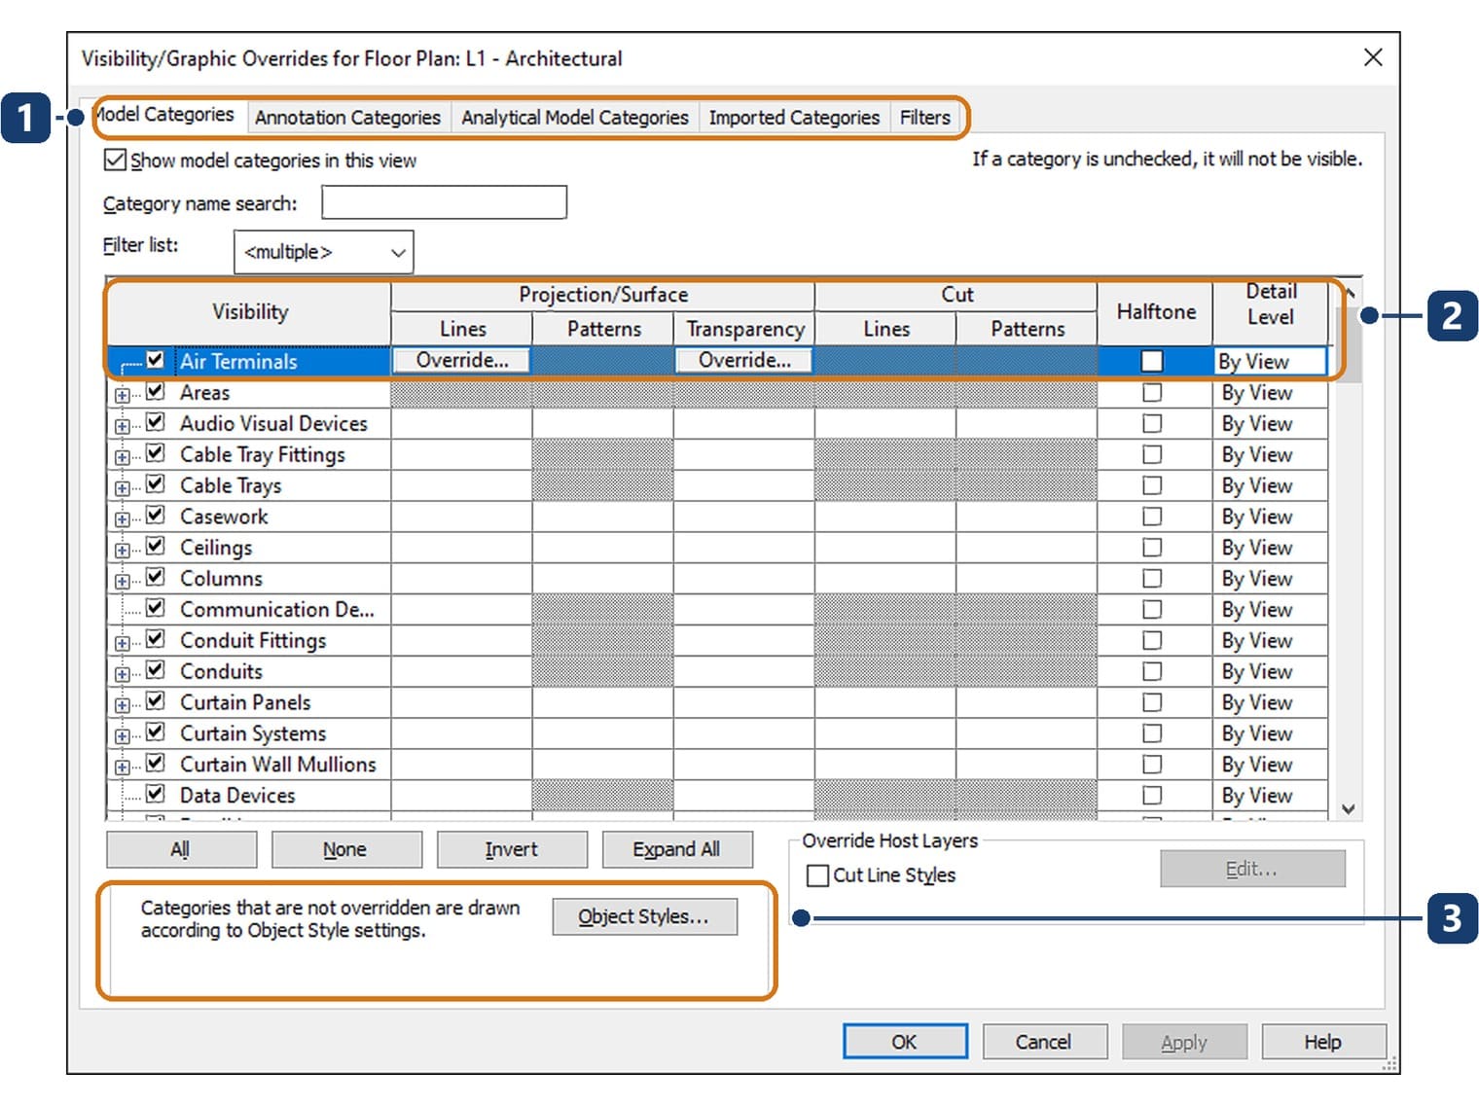Select the Data Devices row
Image resolution: width=1479 pixels, height=1106 pixels.
(717, 796)
